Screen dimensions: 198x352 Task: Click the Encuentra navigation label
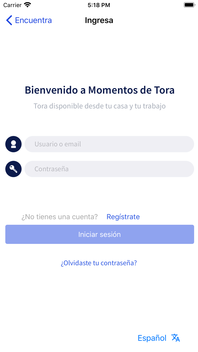click(33, 20)
